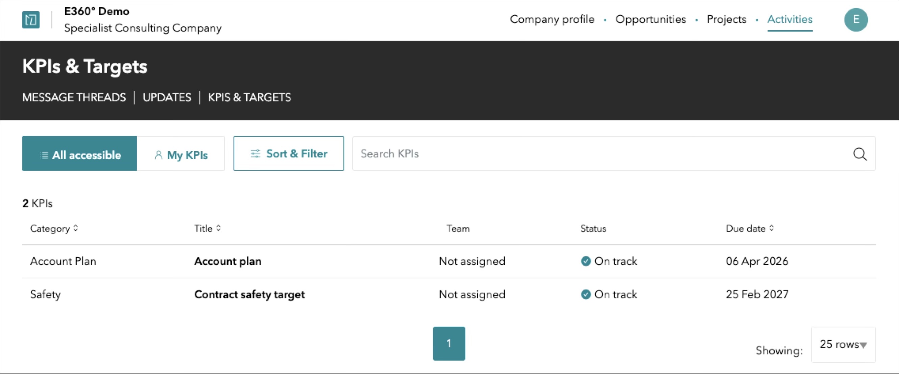The image size is (899, 374).
Task: Open the Contract safety target KPI
Action: pyautogui.click(x=249, y=294)
